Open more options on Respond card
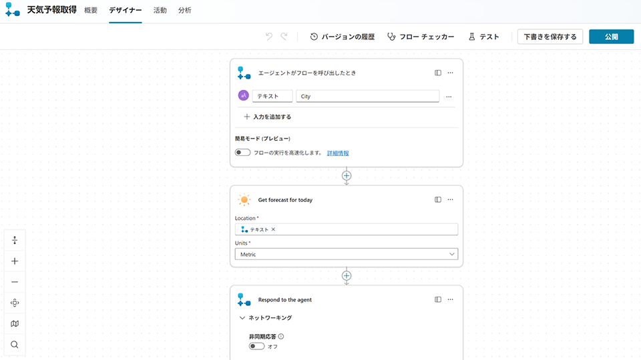This screenshot has width=641, height=360. click(x=450, y=299)
